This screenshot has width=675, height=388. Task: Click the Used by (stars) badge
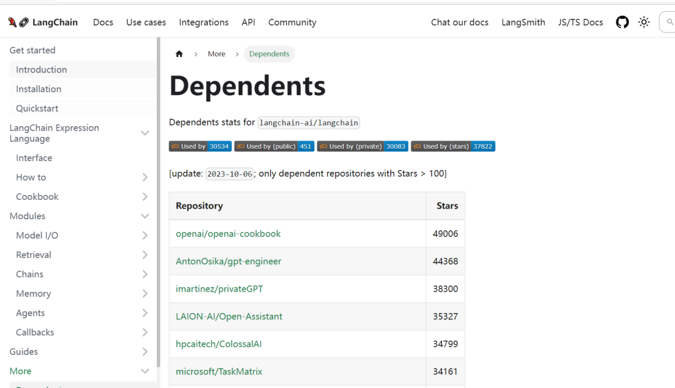pyautogui.click(x=453, y=146)
